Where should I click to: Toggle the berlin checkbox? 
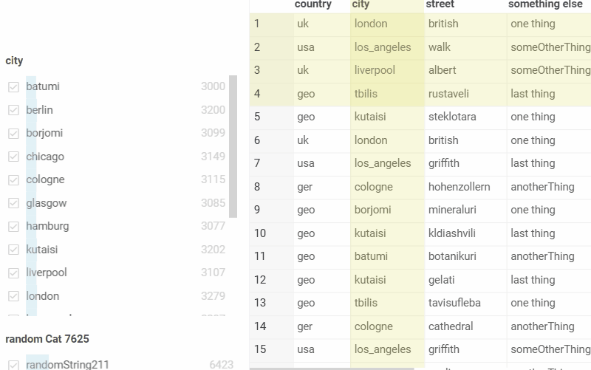click(13, 110)
